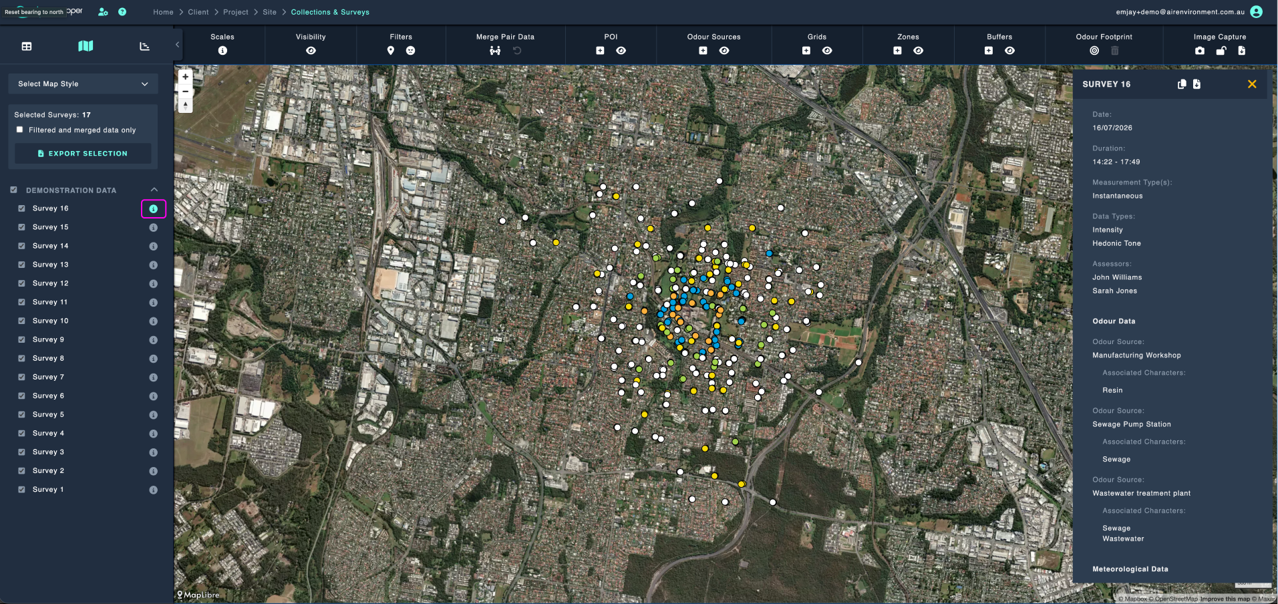Toggle Odour Sources visibility eye
The height and width of the screenshot is (604, 1278).
(724, 51)
